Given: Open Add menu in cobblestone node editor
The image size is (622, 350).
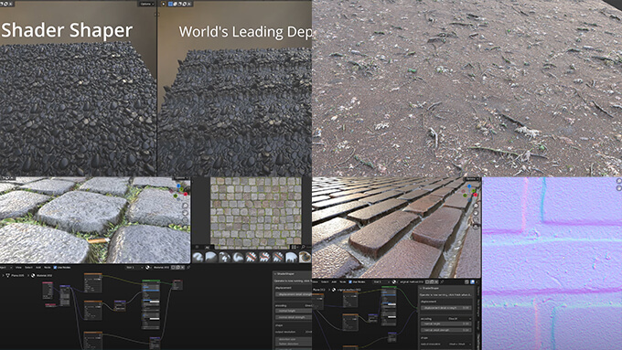Looking at the screenshot, I should point(38,267).
